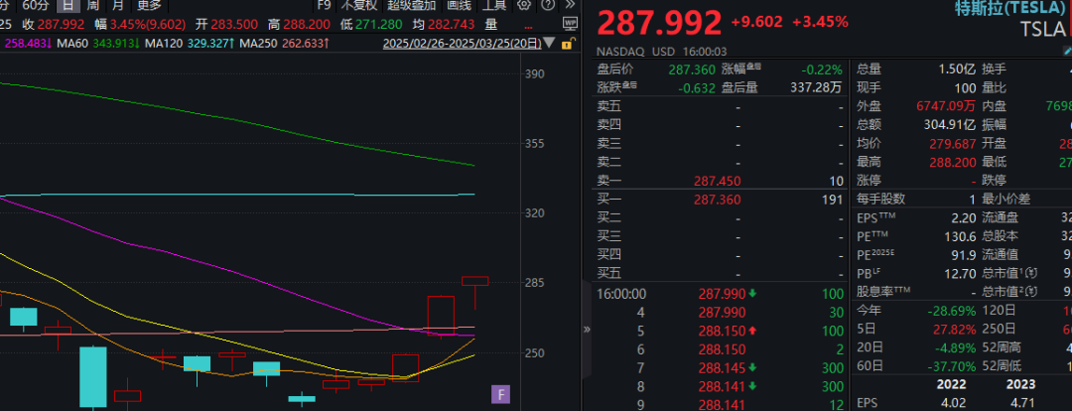
Task: Click the 16:00:00 trade row
Action: 722,294
